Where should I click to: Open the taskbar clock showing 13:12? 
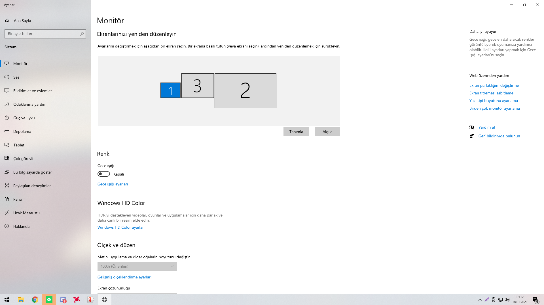(520, 300)
